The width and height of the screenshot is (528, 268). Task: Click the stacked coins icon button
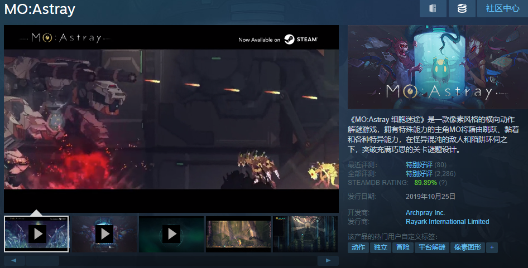pyautogui.click(x=462, y=8)
